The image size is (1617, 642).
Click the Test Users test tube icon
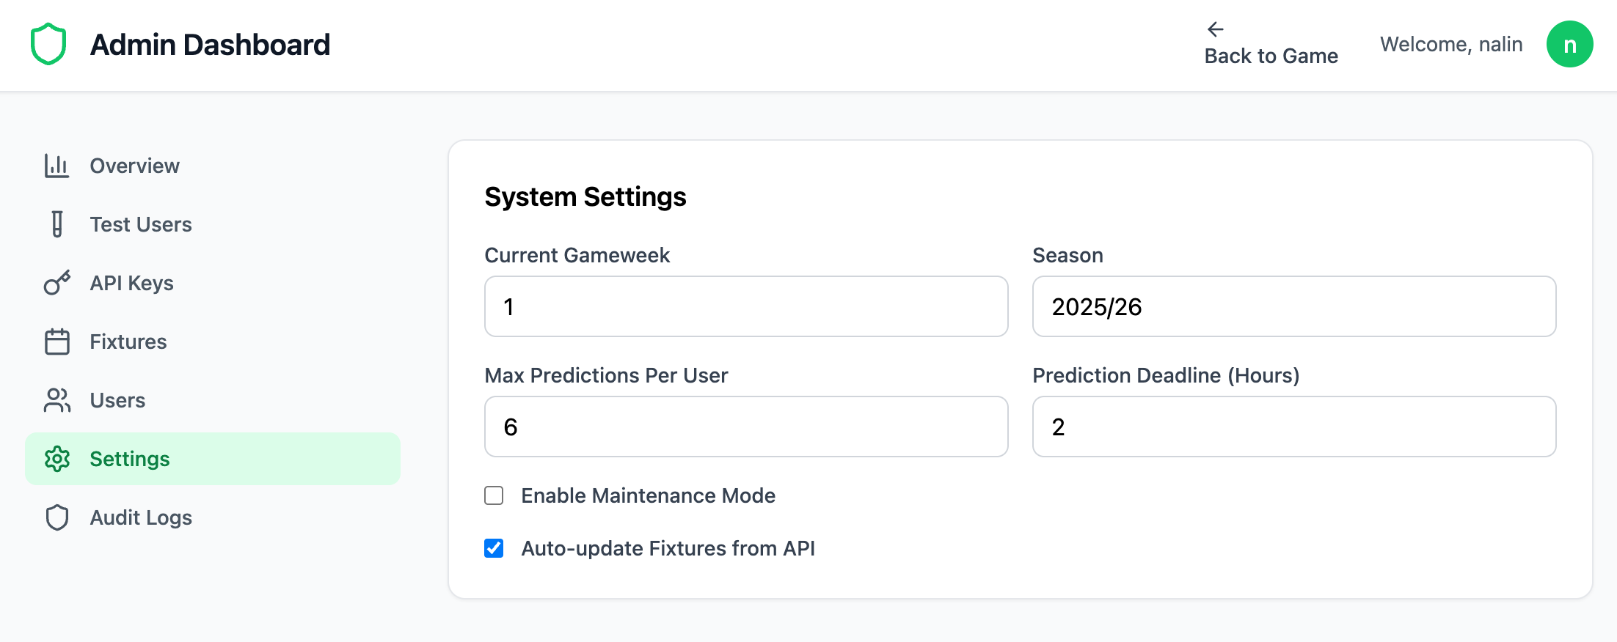tap(56, 224)
